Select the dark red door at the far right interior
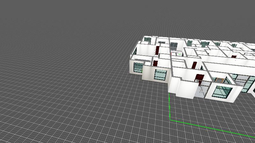 234,57
